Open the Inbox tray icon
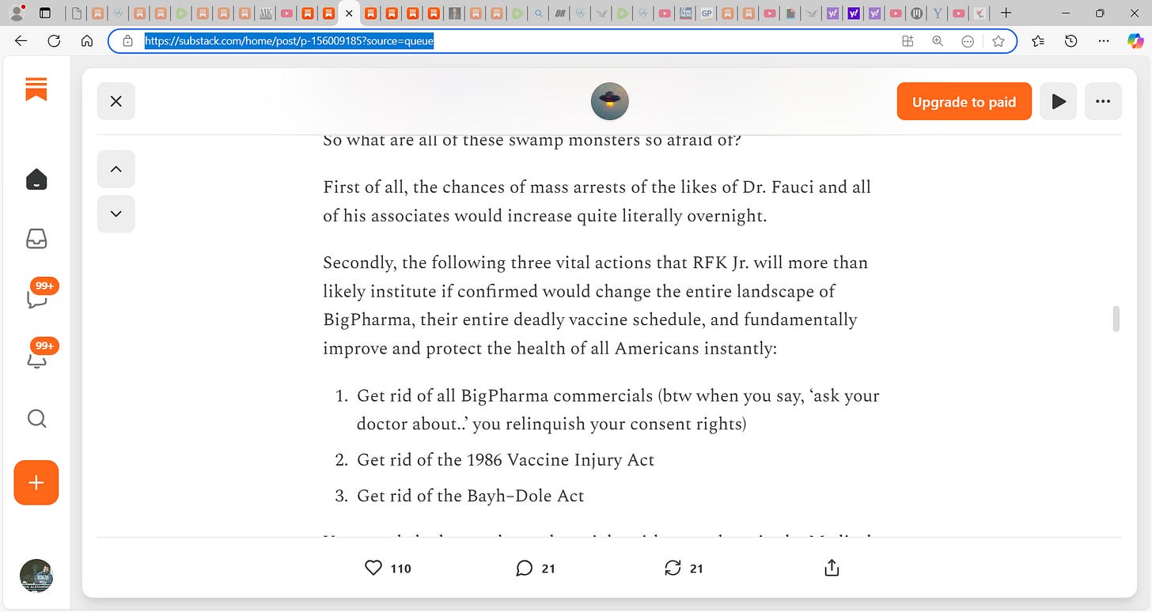This screenshot has height=612, width=1152. [x=36, y=239]
